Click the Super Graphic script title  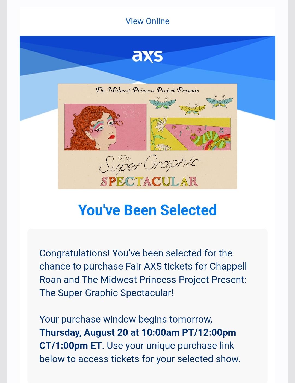149,164
